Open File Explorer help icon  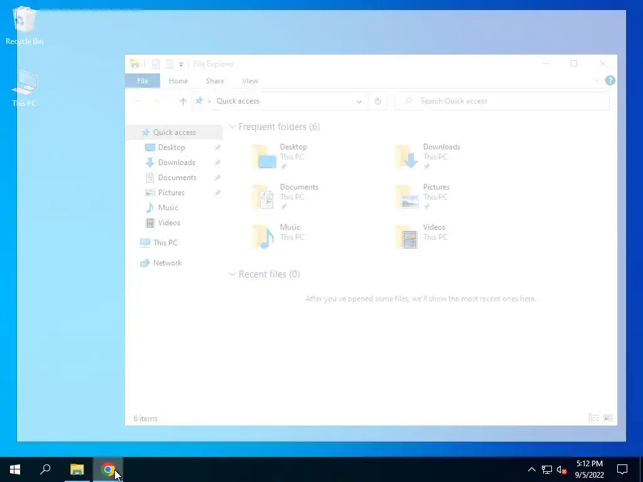point(610,80)
